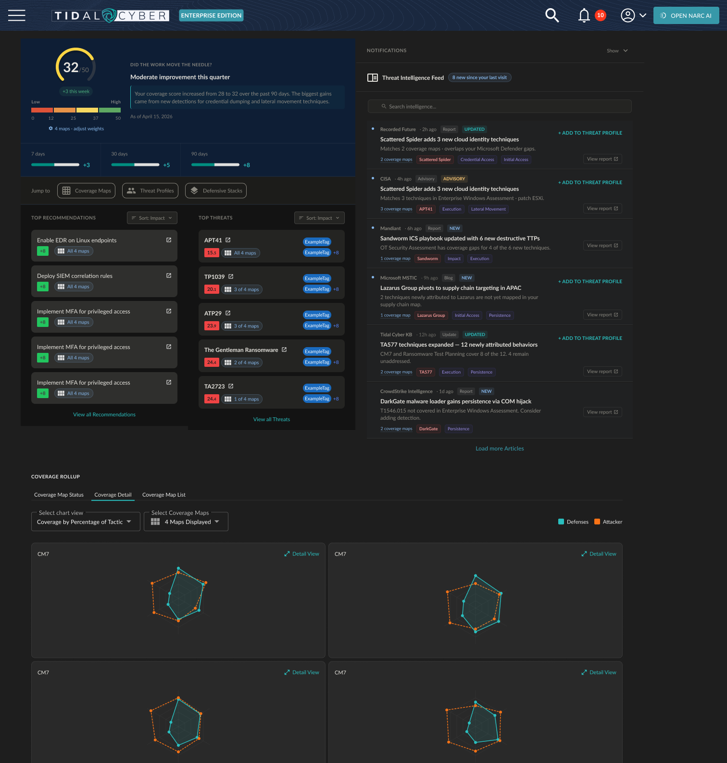
Task: Click the 8 new since your last visit badge
Action: (479, 77)
